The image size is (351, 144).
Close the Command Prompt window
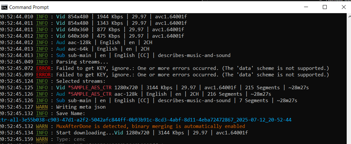(x=344, y=7)
